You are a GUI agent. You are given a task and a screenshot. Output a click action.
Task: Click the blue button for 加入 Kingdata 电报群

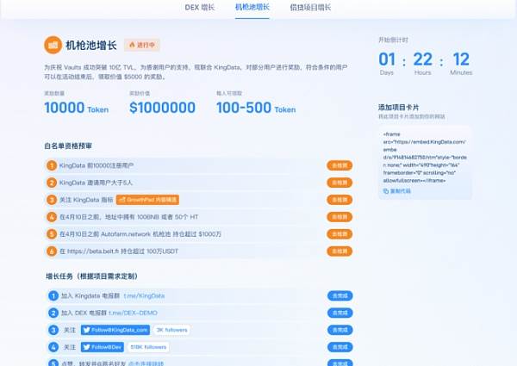340,296
